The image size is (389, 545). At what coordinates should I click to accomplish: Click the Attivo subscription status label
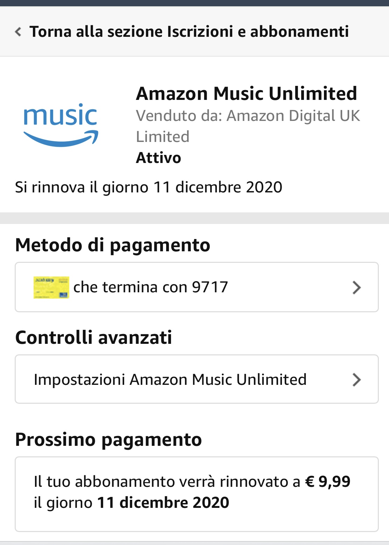[158, 158]
